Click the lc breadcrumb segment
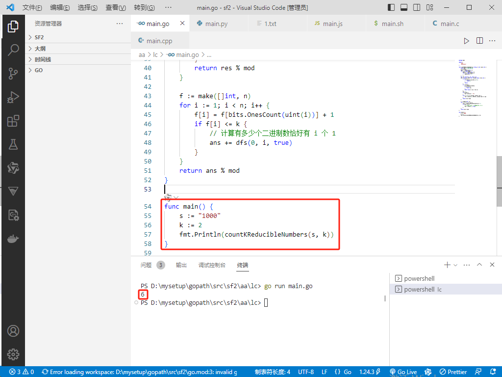This screenshot has height=377, width=502. [155, 55]
